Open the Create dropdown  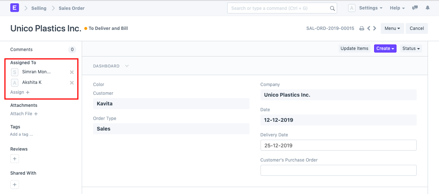coord(385,48)
